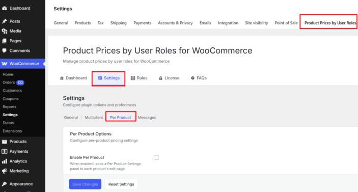Click the License padlock icon
Image resolution: width=358 pixels, height=192 pixels.
(x=160, y=78)
